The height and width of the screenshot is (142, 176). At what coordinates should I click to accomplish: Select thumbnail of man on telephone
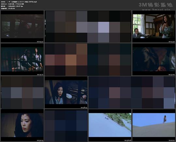pyautogui.click(x=154, y=26)
